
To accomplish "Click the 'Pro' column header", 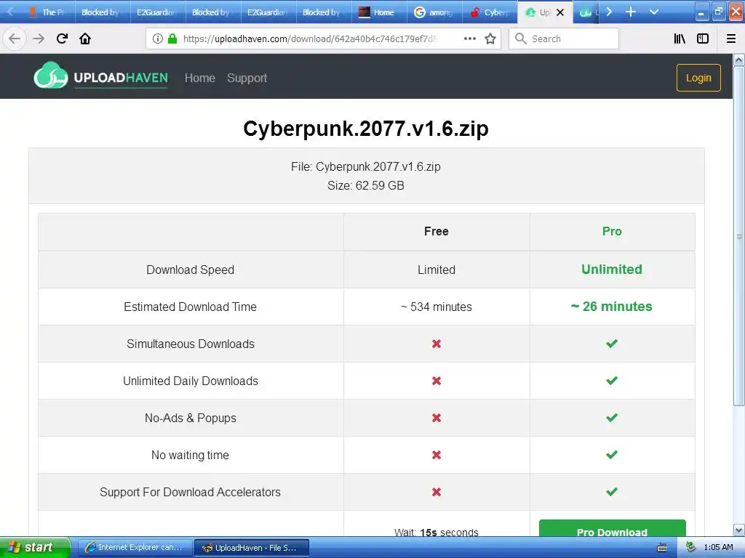I will 612,231.
